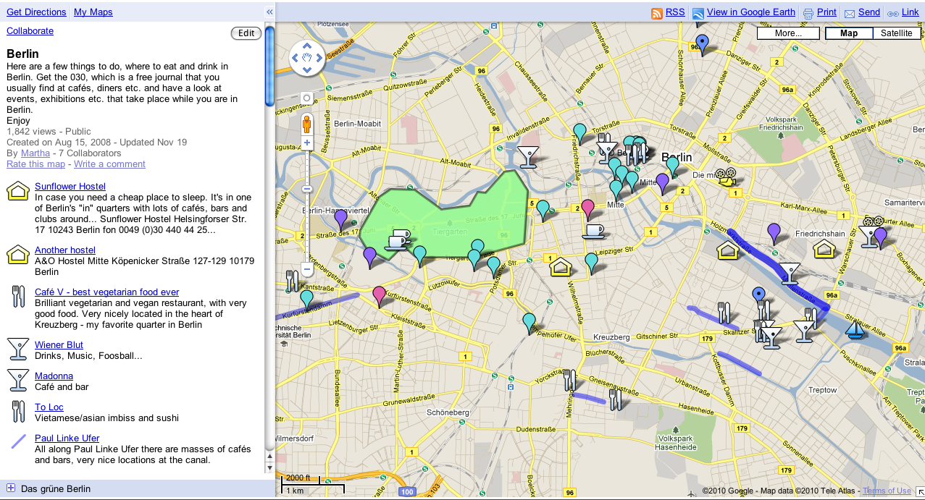The height and width of the screenshot is (500, 925).
Task: Click the hand icon in the pan control
Action: pyautogui.click(x=307, y=57)
